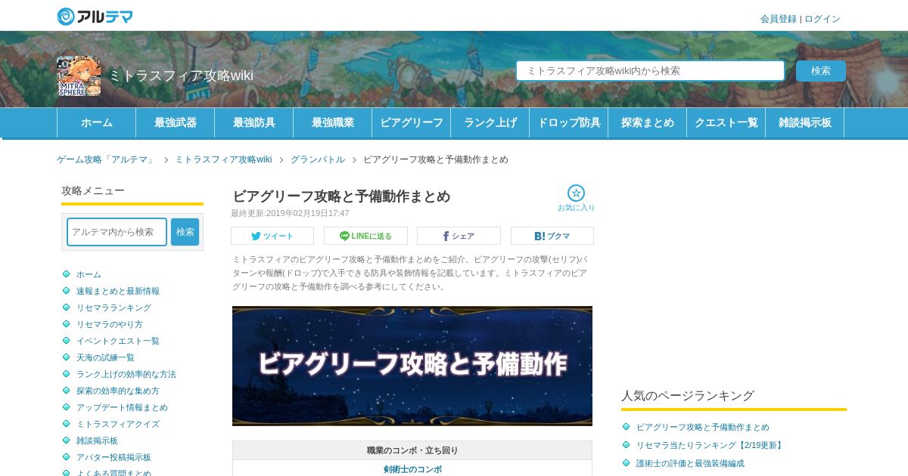Open sidebar link アップデート情報まとめ
This screenshot has width=908, height=476.
pyautogui.click(x=122, y=407)
